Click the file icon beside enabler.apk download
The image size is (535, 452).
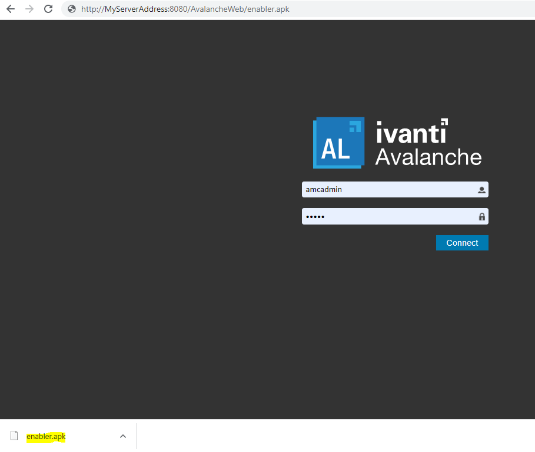(x=15, y=436)
